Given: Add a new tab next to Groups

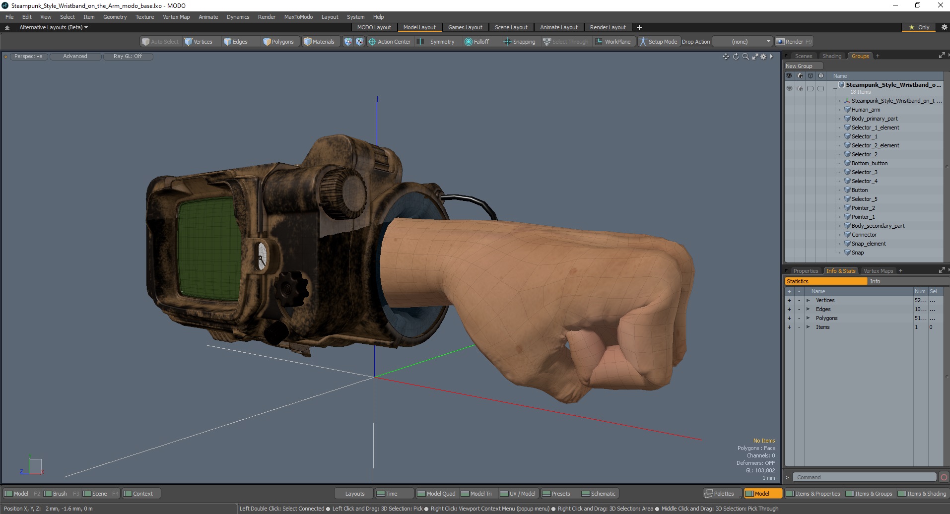Looking at the screenshot, I should click(x=878, y=56).
